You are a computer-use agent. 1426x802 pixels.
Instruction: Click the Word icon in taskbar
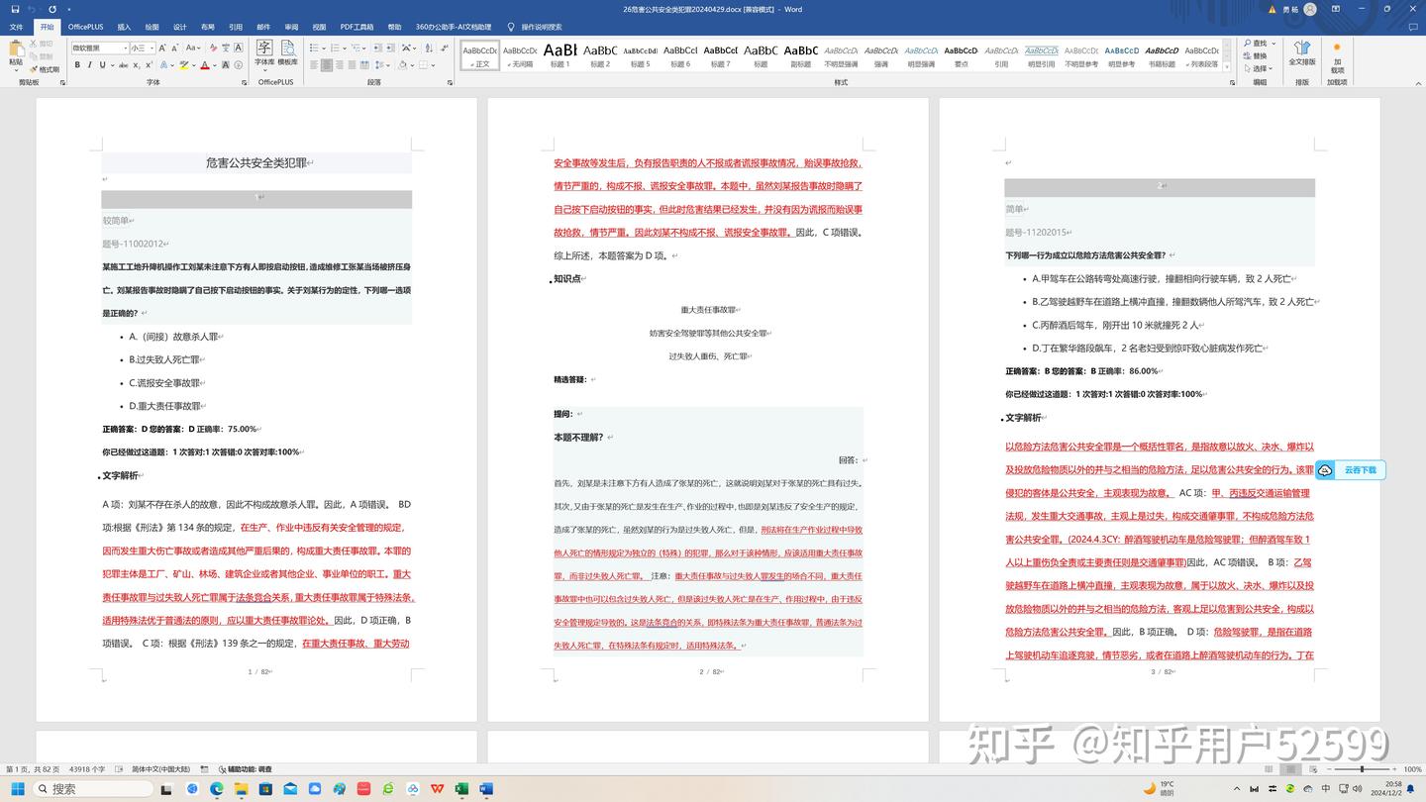[x=486, y=789]
